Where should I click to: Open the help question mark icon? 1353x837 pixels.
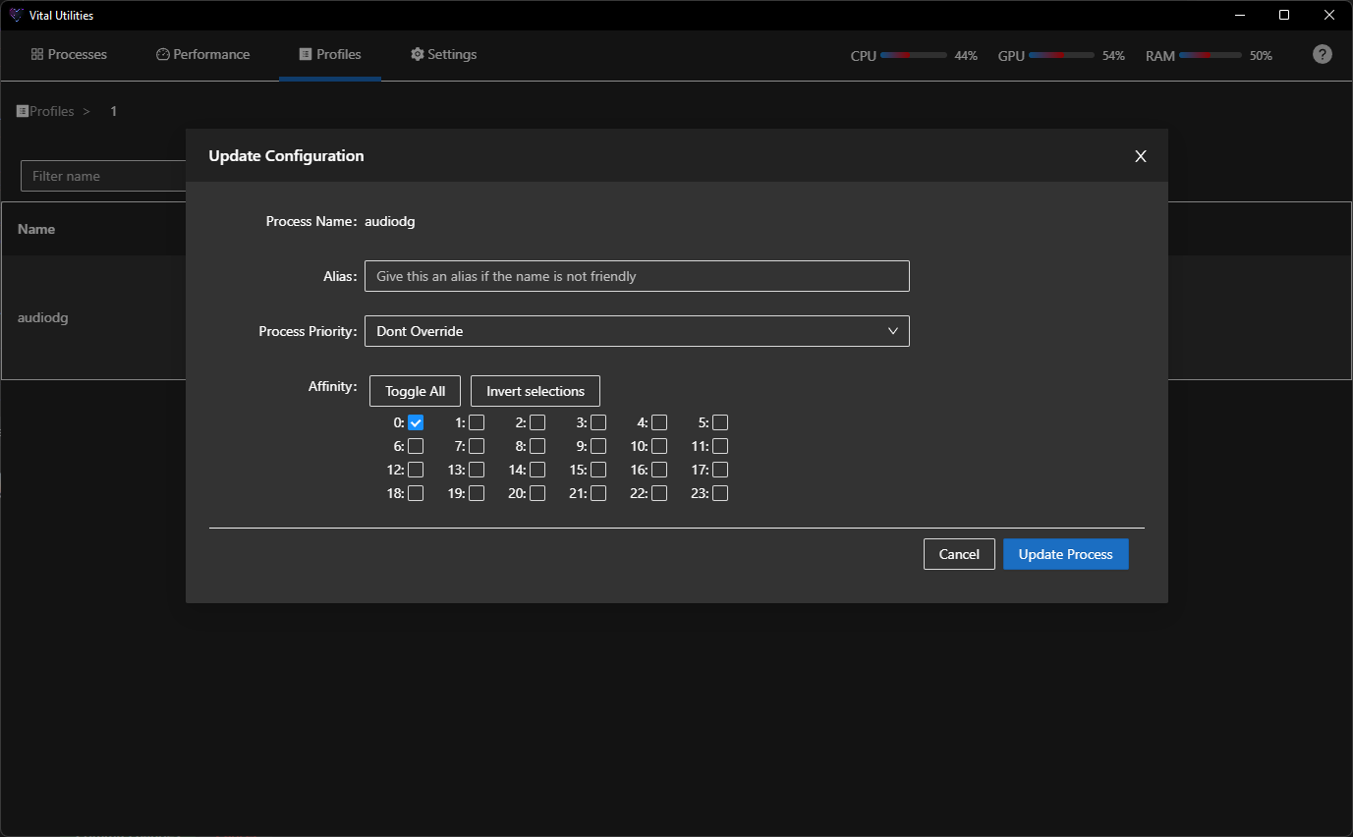(x=1323, y=54)
